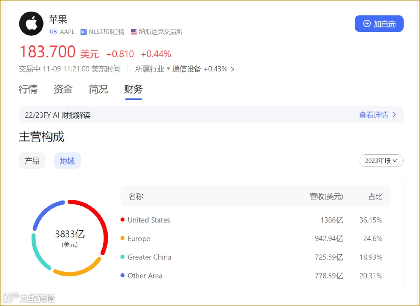Click the Apple logo icon

click(x=31, y=24)
